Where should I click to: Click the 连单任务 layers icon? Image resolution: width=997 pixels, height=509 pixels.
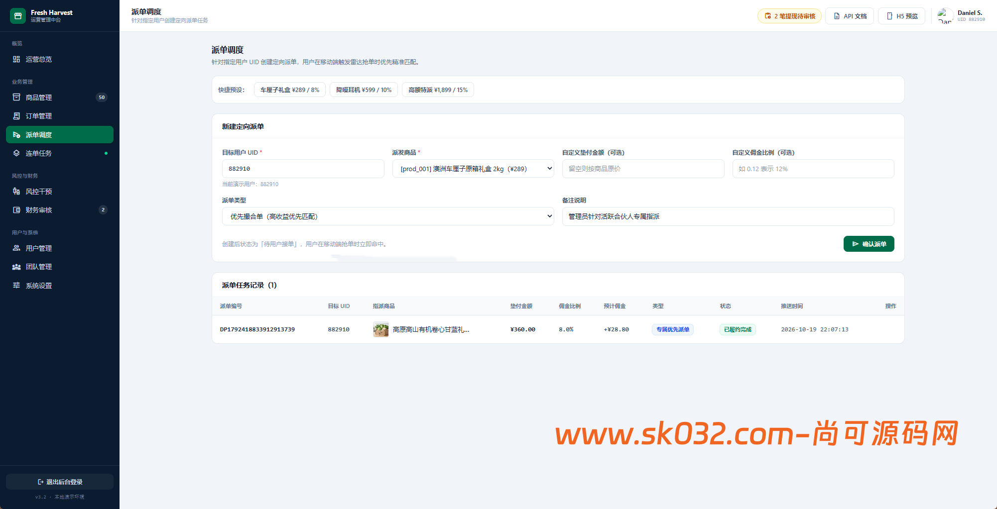16,153
